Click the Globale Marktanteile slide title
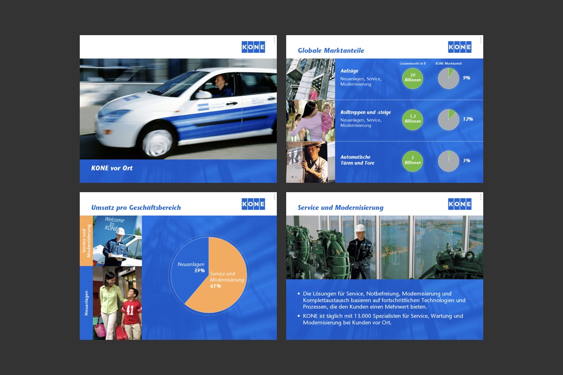The height and width of the screenshot is (375, 563). [331, 51]
